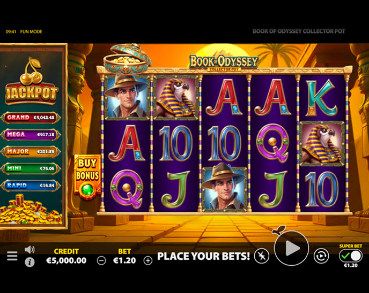This screenshot has height=293, width=369.
Task: Mute the game sound
Action: pyautogui.click(x=29, y=250)
